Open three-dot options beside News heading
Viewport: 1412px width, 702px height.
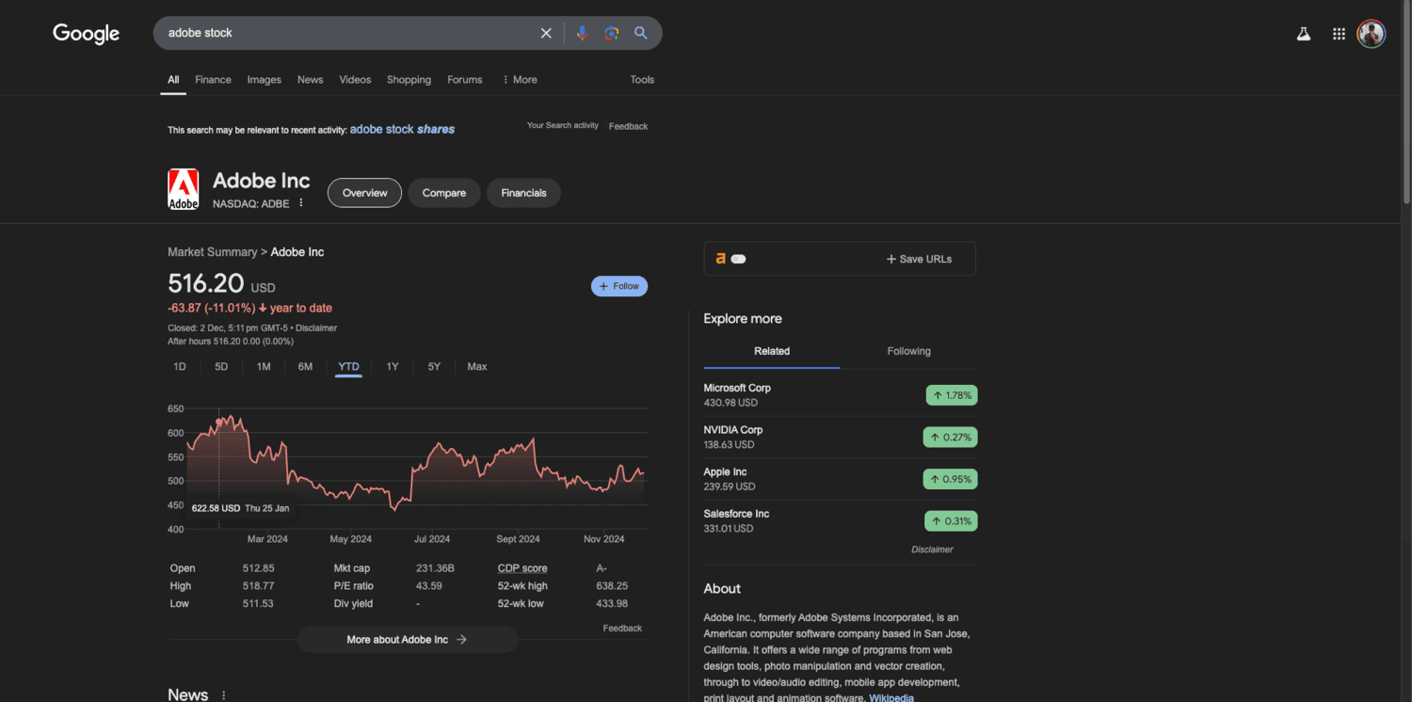coord(224,695)
